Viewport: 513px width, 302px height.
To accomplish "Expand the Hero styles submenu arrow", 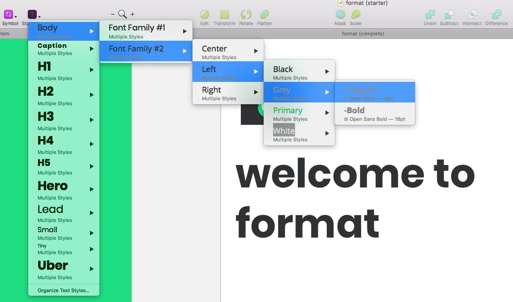I will [92, 189].
